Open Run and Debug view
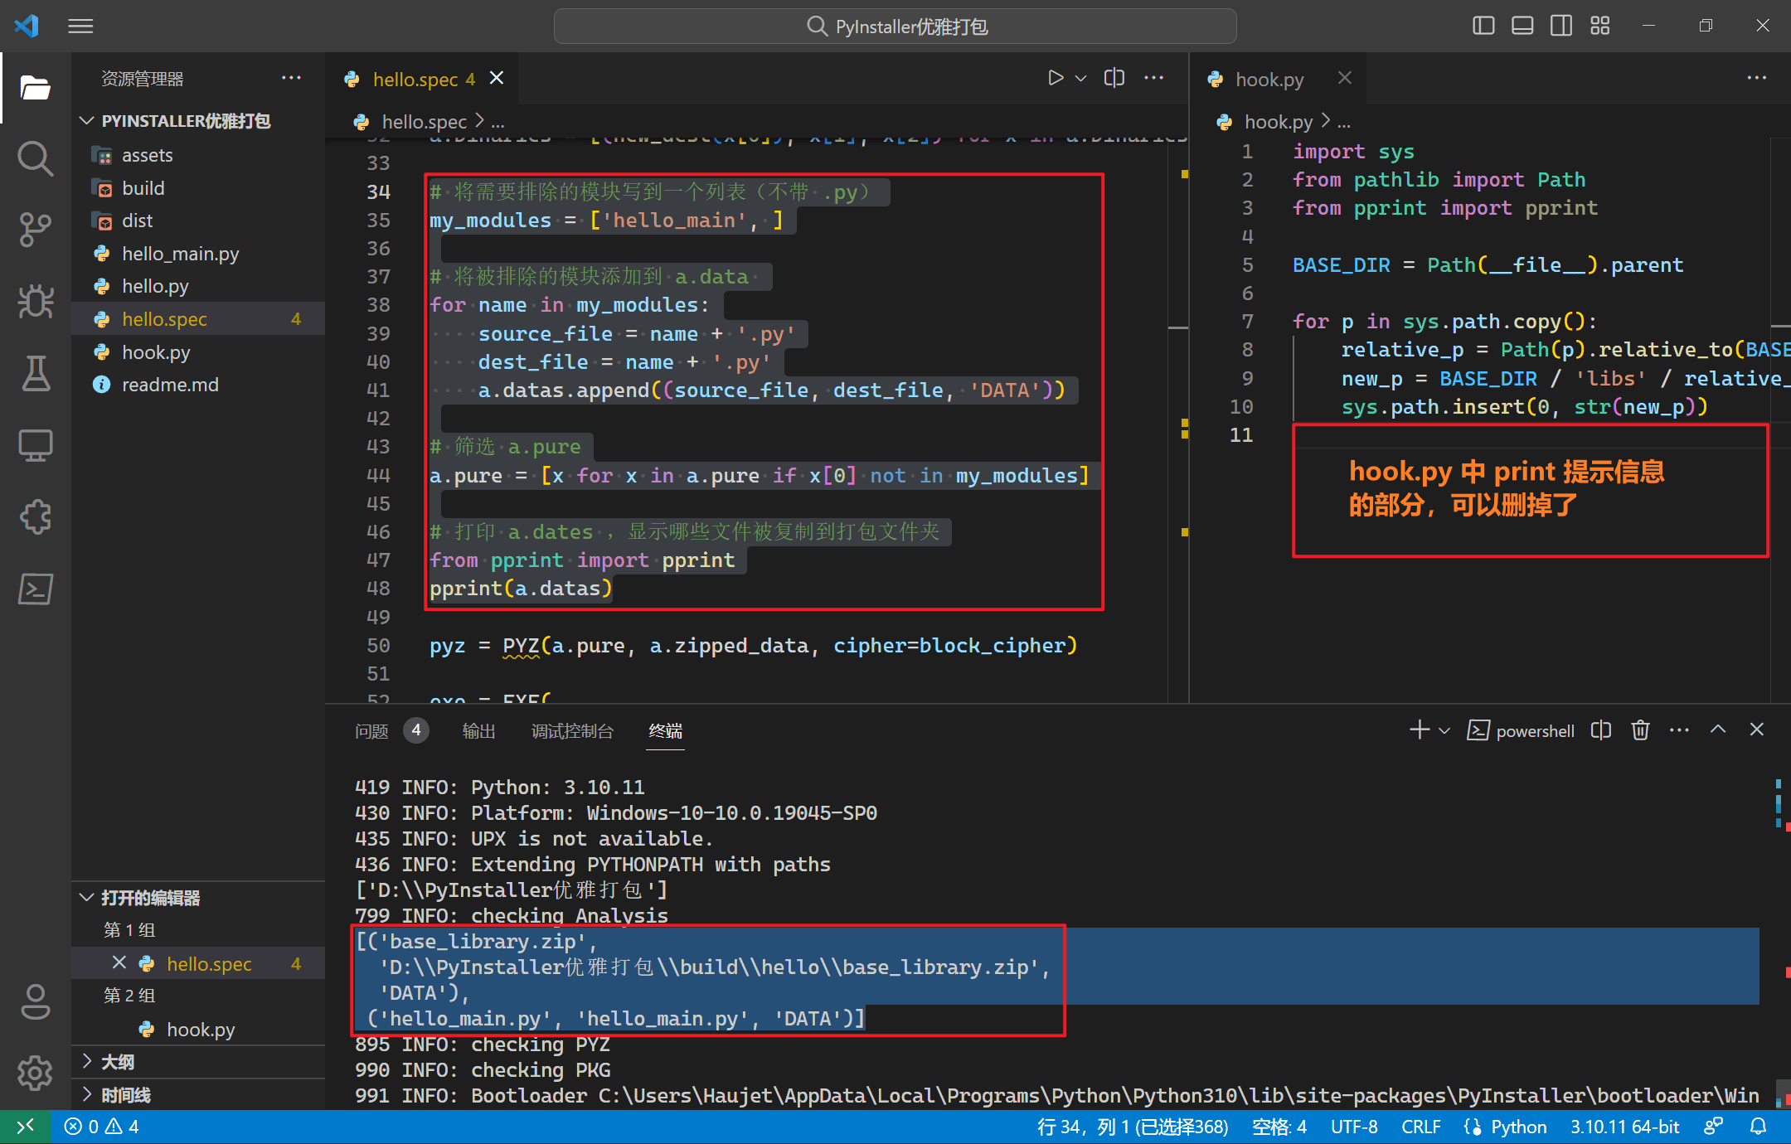1791x1144 pixels. pyautogui.click(x=35, y=301)
